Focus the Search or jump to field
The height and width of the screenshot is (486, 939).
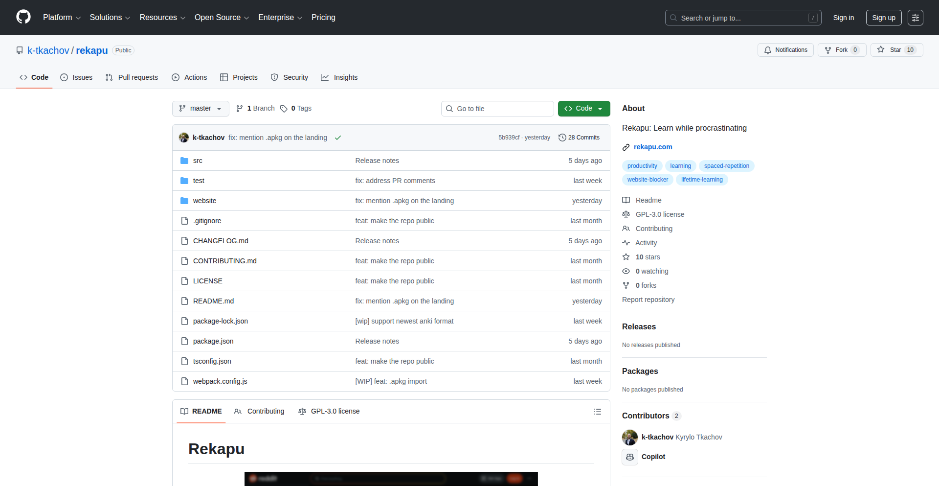click(x=743, y=18)
